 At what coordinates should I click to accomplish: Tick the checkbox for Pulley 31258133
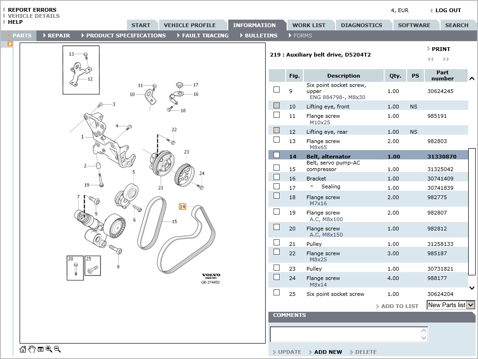(276, 243)
